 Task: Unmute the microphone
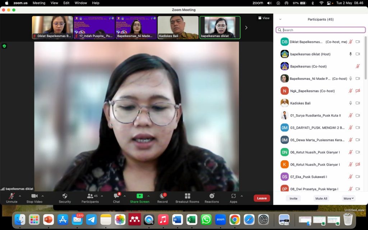(11, 196)
